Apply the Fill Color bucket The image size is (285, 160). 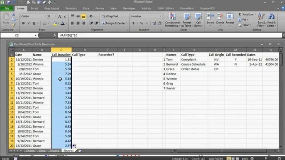(55, 23)
